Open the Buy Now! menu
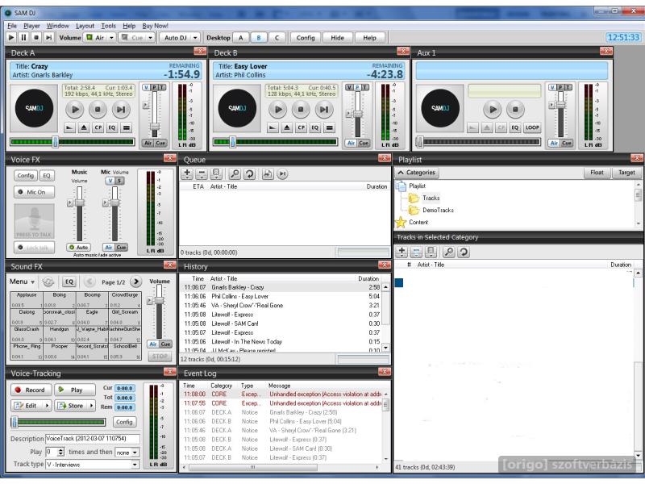Image resolution: width=645 pixels, height=484 pixels. [x=155, y=26]
